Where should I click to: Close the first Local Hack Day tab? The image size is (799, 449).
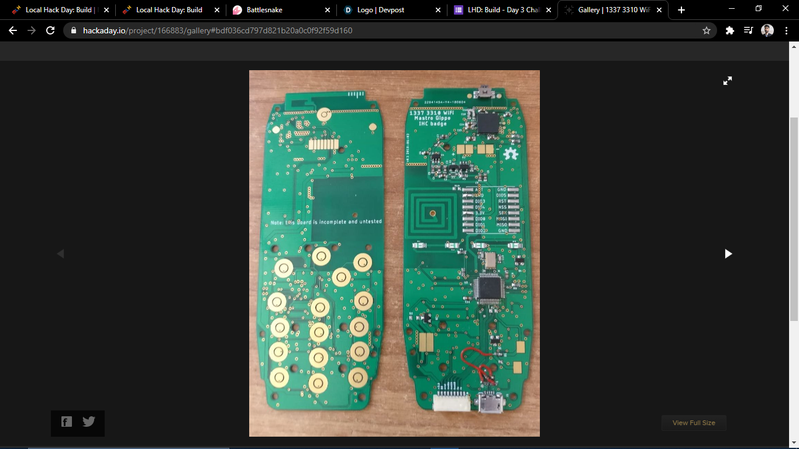[x=106, y=10]
